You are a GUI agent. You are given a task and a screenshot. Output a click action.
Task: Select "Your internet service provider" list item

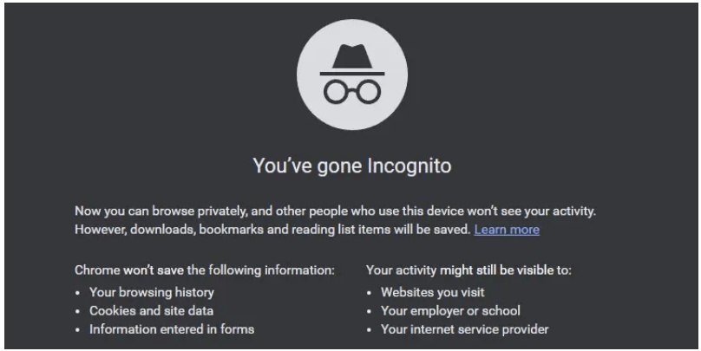click(464, 329)
